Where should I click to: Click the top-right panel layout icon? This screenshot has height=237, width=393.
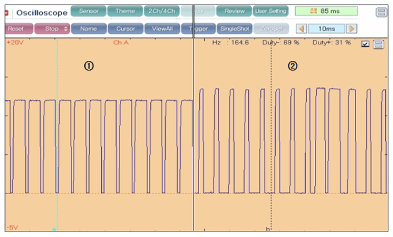[x=381, y=12]
